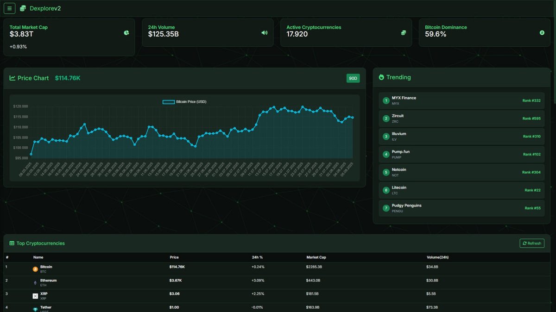
Task: Open Pudgy Penguins trending entry
Action: [x=461, y=208]
